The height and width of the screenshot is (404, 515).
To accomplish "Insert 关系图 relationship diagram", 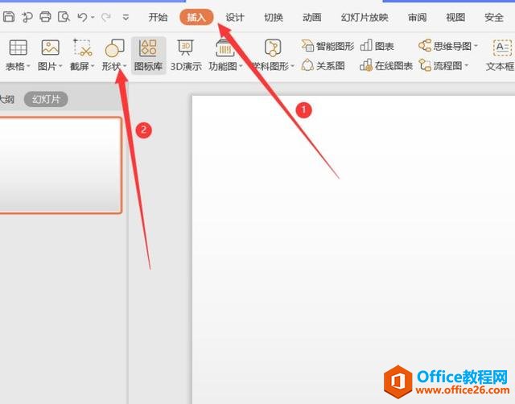I will coord(323,65).
